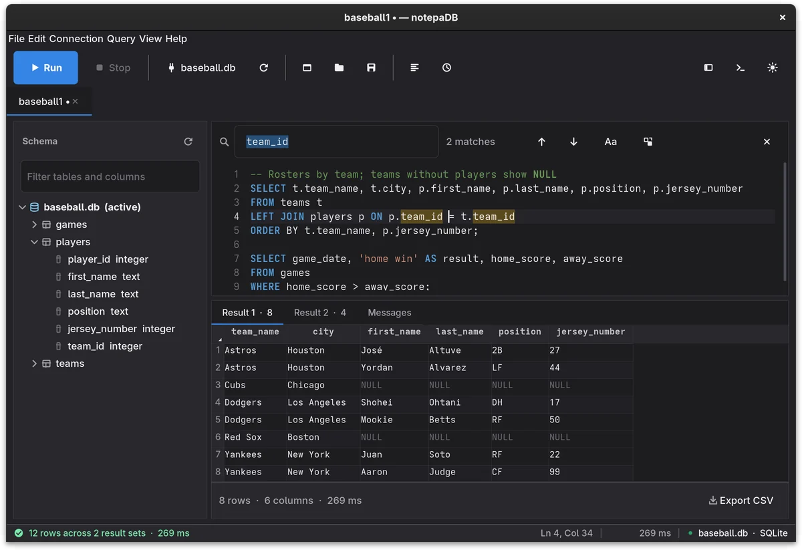Go to the next match with the down arrow
The width and height of the screenshot is (802, 550).
573,142
